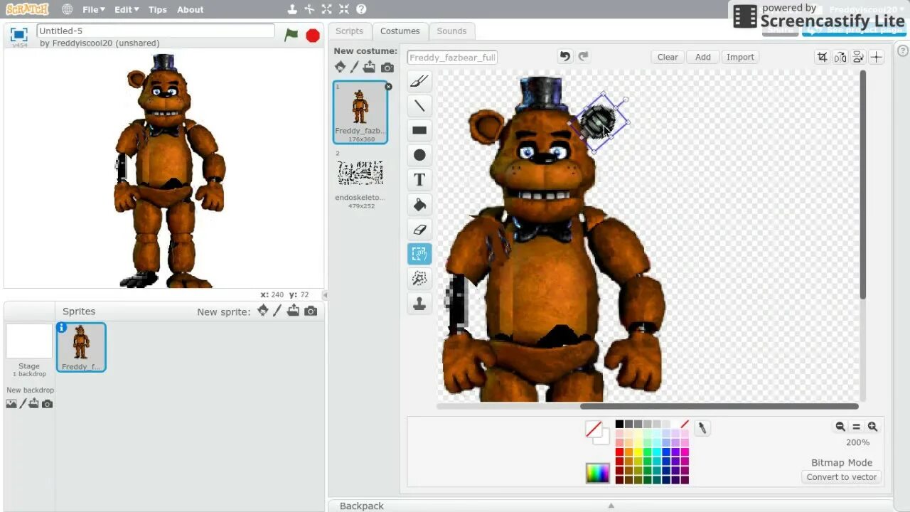Select the Ellipse tool
This screenshot has height=512, width=910.
(x=419, y=155)
